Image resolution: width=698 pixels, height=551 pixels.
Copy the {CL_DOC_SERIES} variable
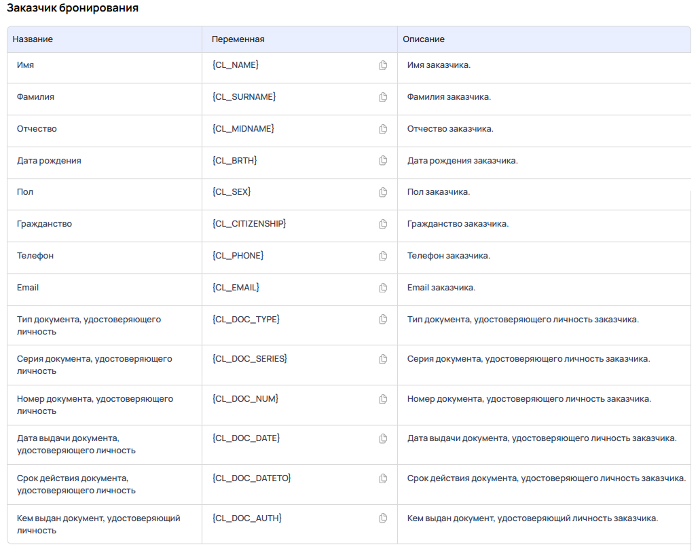(383, 358)
